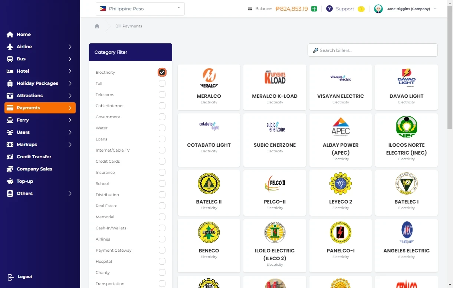This screenshot has height=288, width=453.
Task: Click the Albay Power APEC logo
Action: point(341,127)
